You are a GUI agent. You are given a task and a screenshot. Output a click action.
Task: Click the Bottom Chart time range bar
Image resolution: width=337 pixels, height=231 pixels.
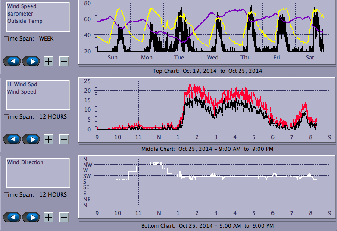[207, 226]
